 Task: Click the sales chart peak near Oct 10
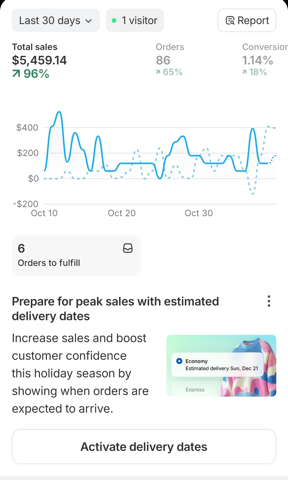(x=59, y=112)
